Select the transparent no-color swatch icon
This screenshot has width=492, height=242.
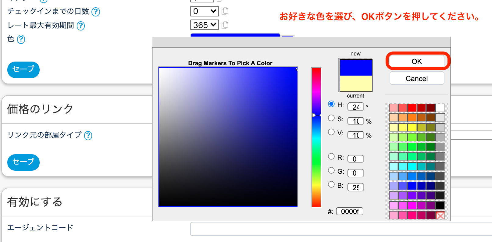pyautogui.click(x=440, y=215)
